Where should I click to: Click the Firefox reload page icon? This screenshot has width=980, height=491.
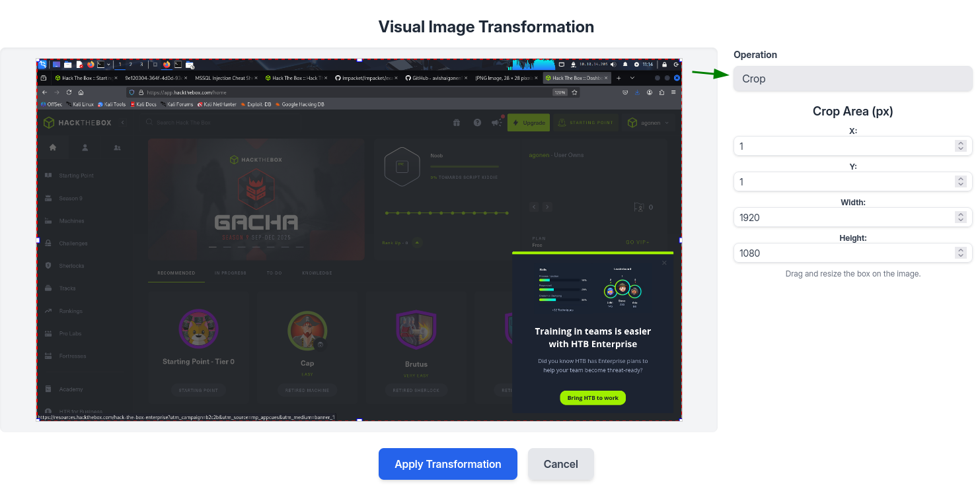69,92
